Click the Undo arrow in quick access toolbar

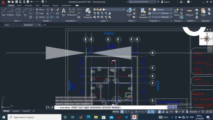click(x=32, y=2)
